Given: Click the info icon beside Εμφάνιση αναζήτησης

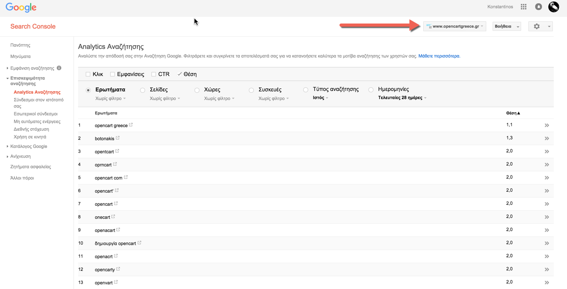Looking at the screenshot, I should point(59,68).
